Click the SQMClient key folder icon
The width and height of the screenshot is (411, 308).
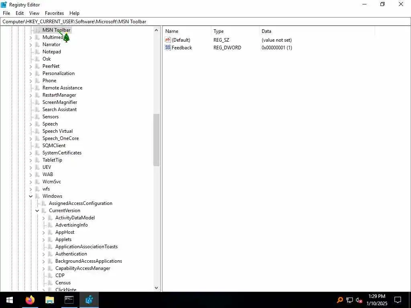(38, 145)
